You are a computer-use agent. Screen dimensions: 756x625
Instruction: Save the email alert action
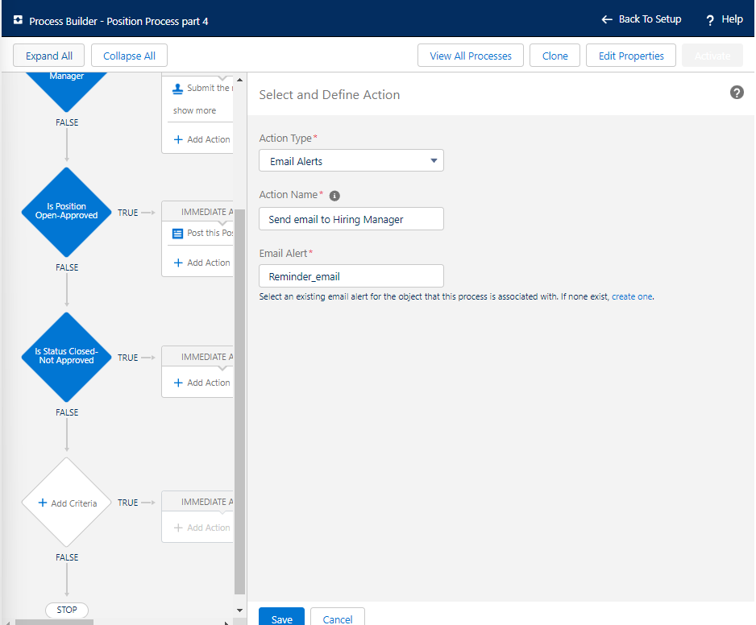tap(281, 617)
